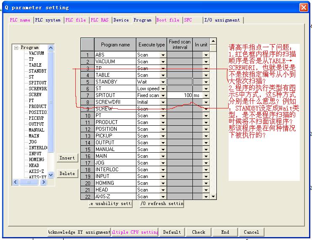Switch to the PLC system tab
Screen dimensions: 312x240
point(48,20)
